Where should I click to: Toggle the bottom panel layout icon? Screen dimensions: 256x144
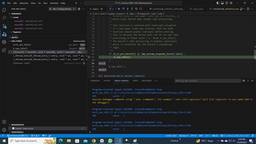click(222, 3)
